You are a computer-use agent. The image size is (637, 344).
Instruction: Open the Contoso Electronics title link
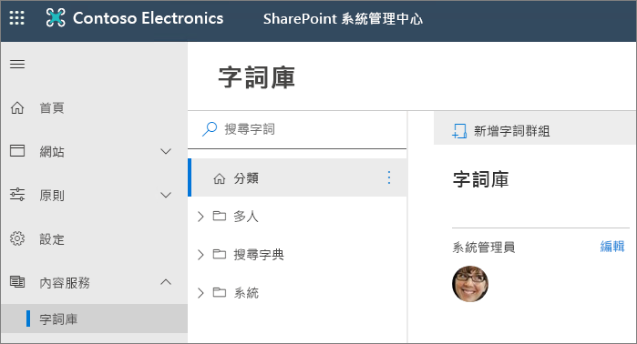coord(148,18)
